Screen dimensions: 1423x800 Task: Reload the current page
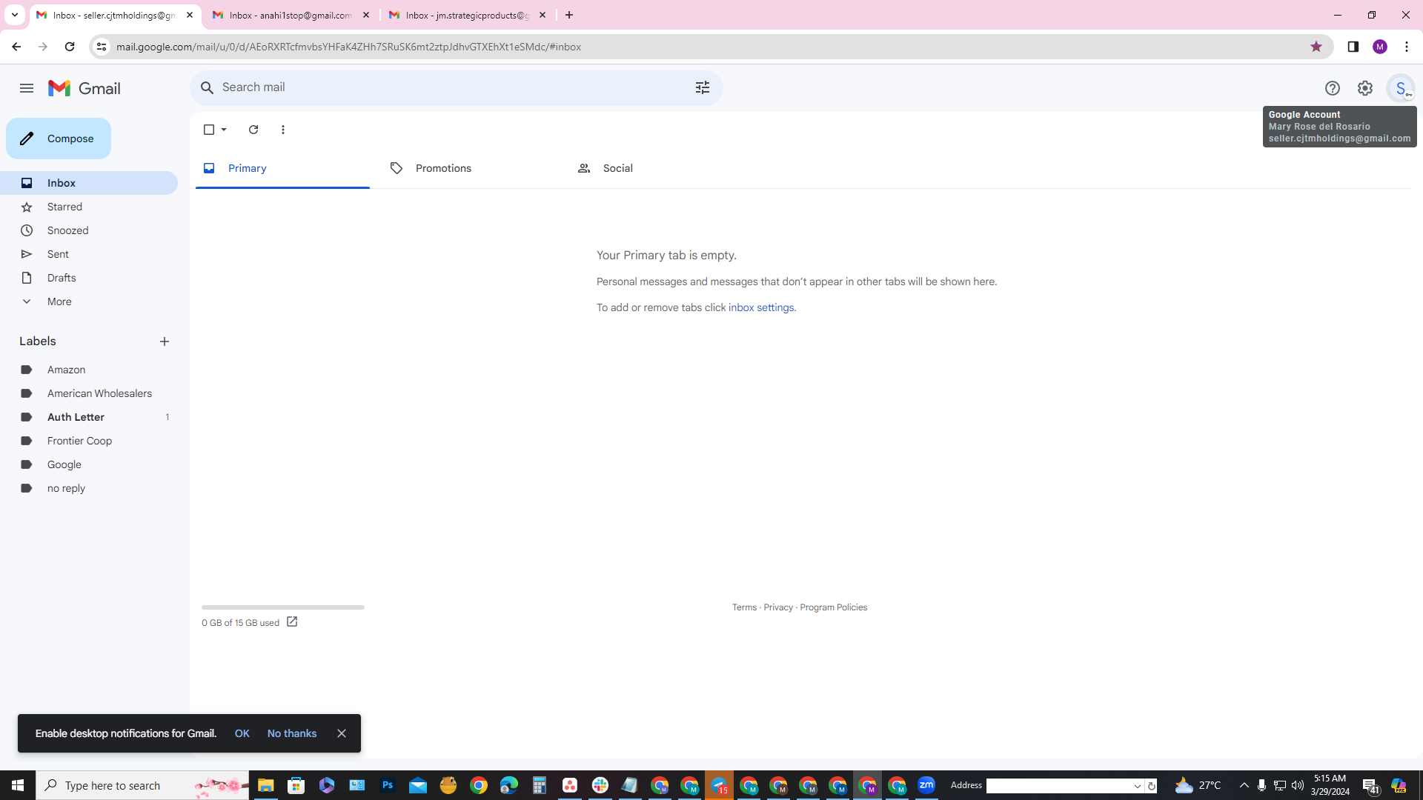pos(70,47)
